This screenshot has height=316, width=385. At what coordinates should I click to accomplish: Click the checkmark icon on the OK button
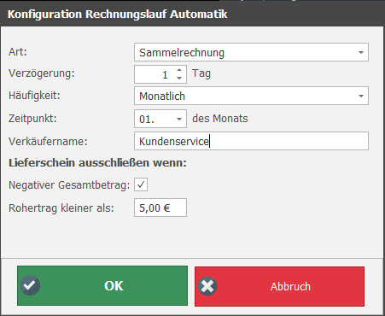(30, 285)
